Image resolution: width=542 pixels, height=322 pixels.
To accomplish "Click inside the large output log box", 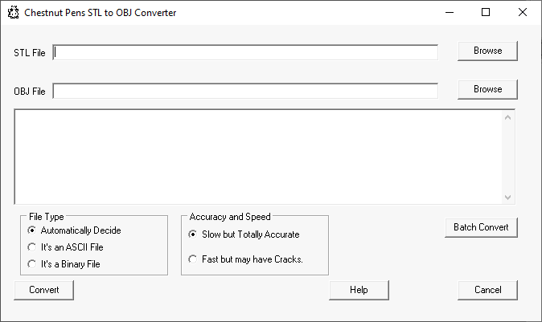I will pos(258,157).
